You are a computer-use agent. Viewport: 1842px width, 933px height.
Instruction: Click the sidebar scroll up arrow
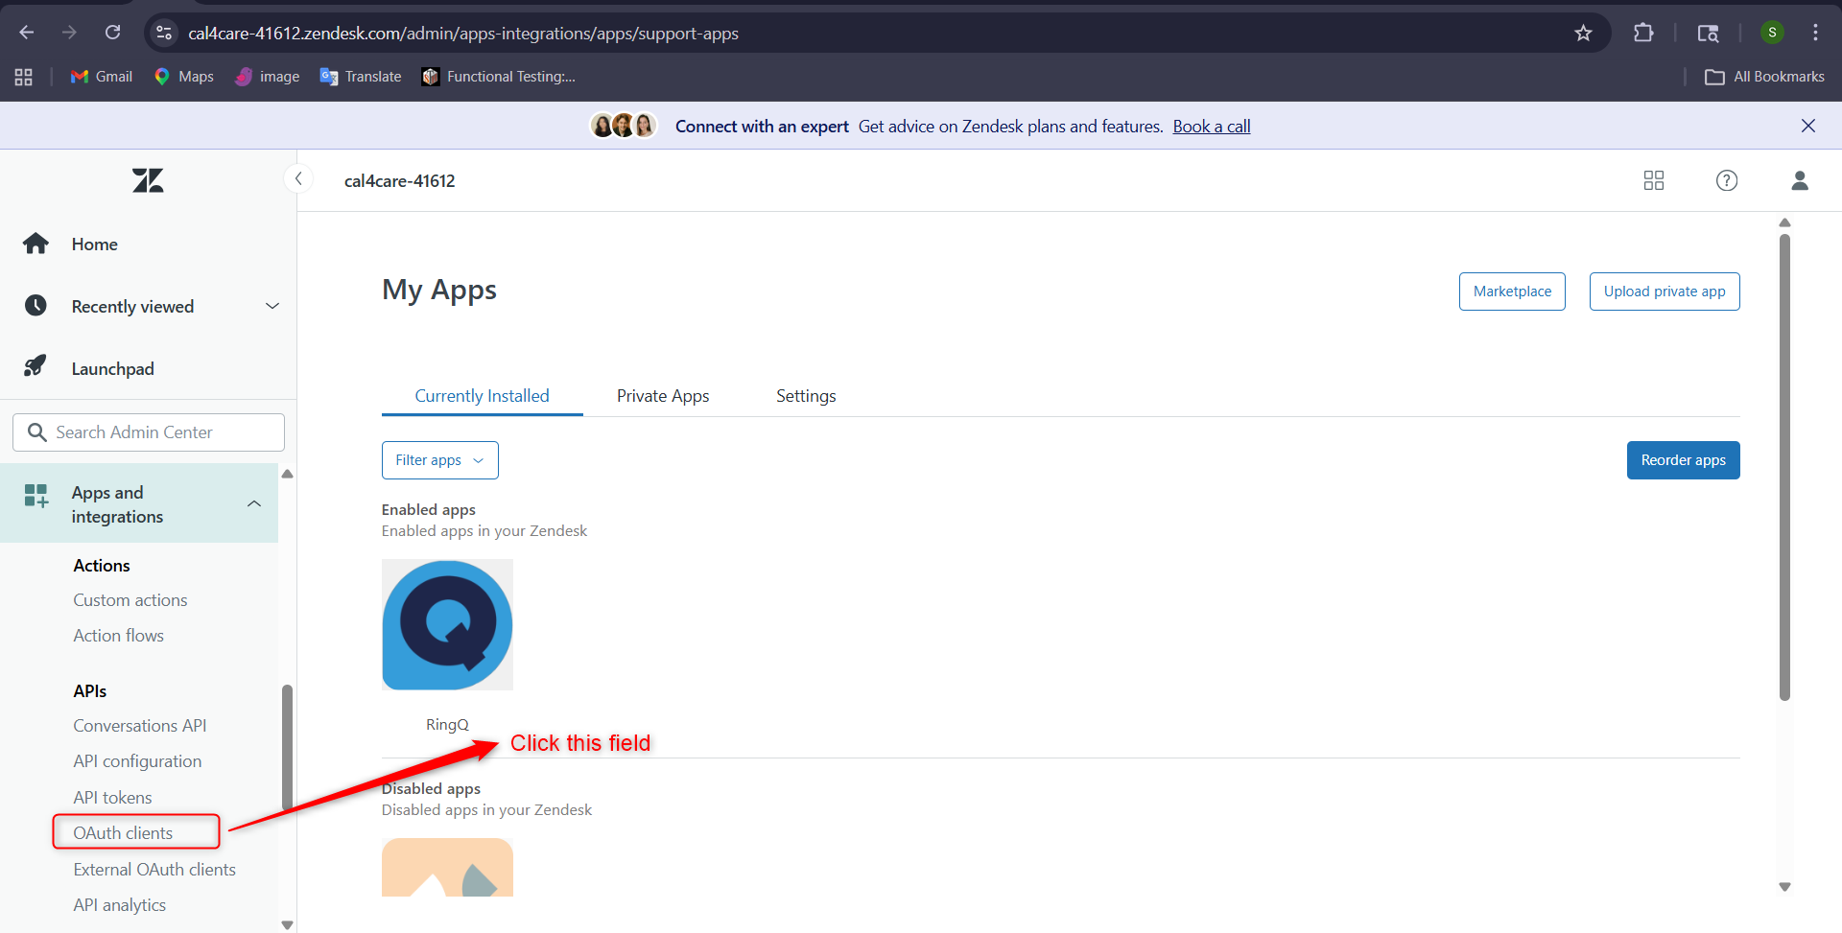click(x=287, y=474)
